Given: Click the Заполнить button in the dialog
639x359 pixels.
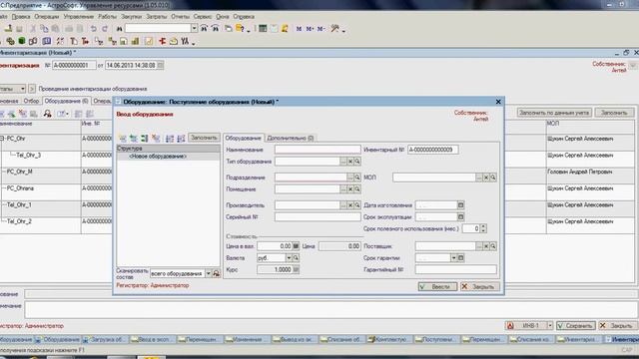Looking at the screenshot, I should [x=204, y=138].
